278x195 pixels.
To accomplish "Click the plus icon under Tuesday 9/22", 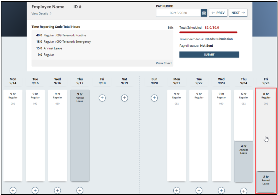I will 199,190.
